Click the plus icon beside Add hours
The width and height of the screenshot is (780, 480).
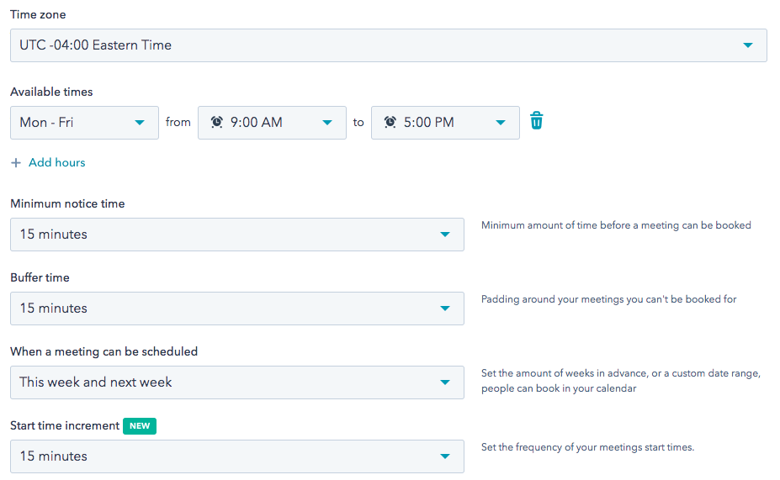16,163
